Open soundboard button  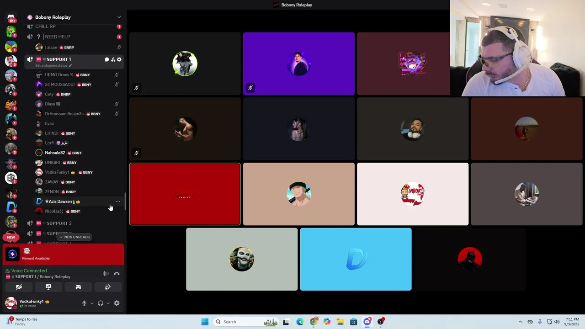point(108,287)
